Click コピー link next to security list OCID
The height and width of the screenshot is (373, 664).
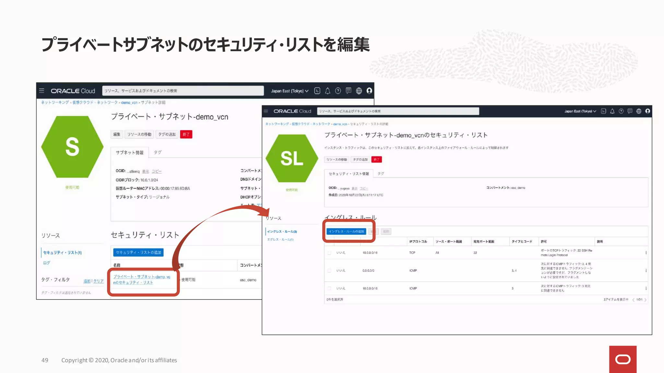pyautogui.click(x=364, y=188)
